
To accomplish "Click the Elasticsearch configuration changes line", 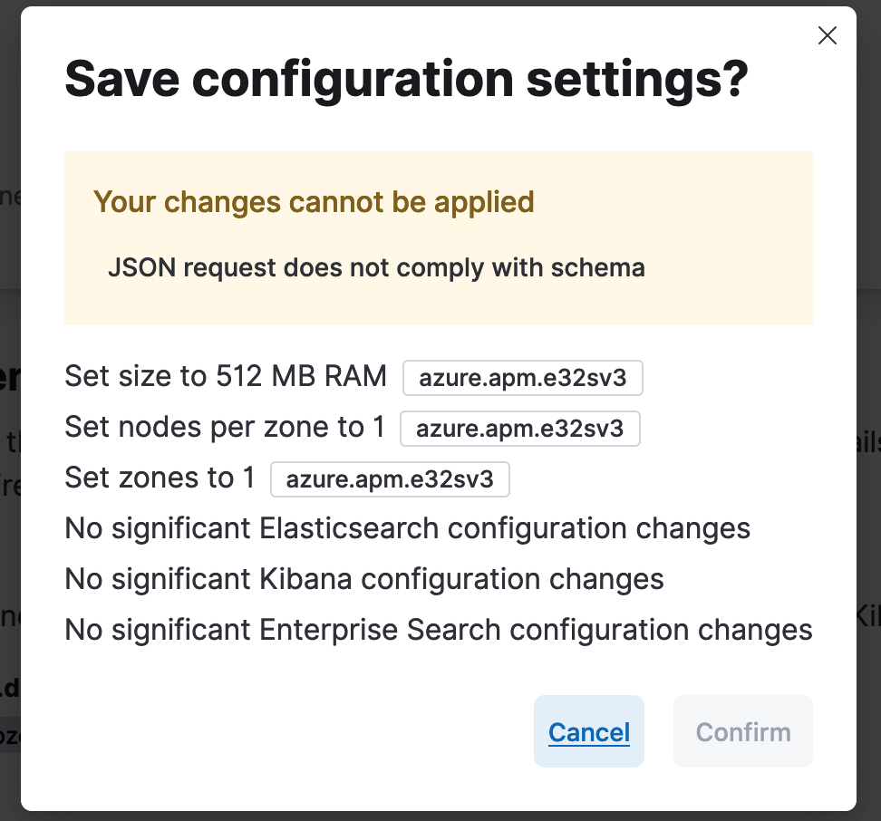I will [408, 528].
